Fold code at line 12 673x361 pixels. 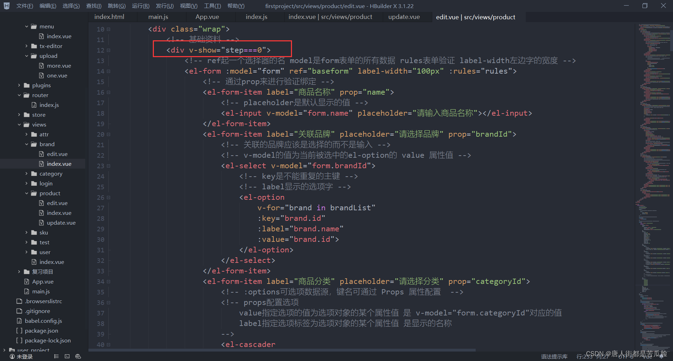point(109,50)
